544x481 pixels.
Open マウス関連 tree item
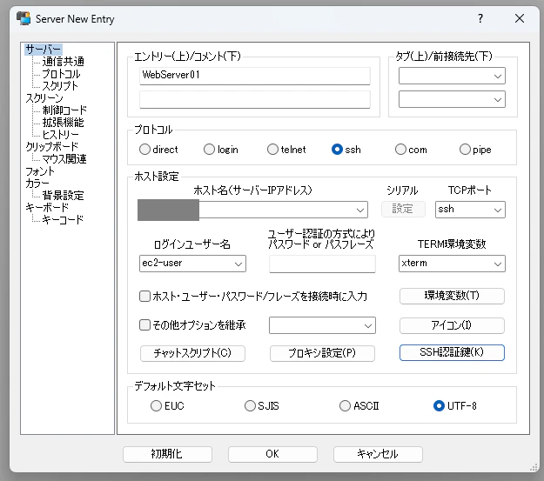click(x=64, y=159)
